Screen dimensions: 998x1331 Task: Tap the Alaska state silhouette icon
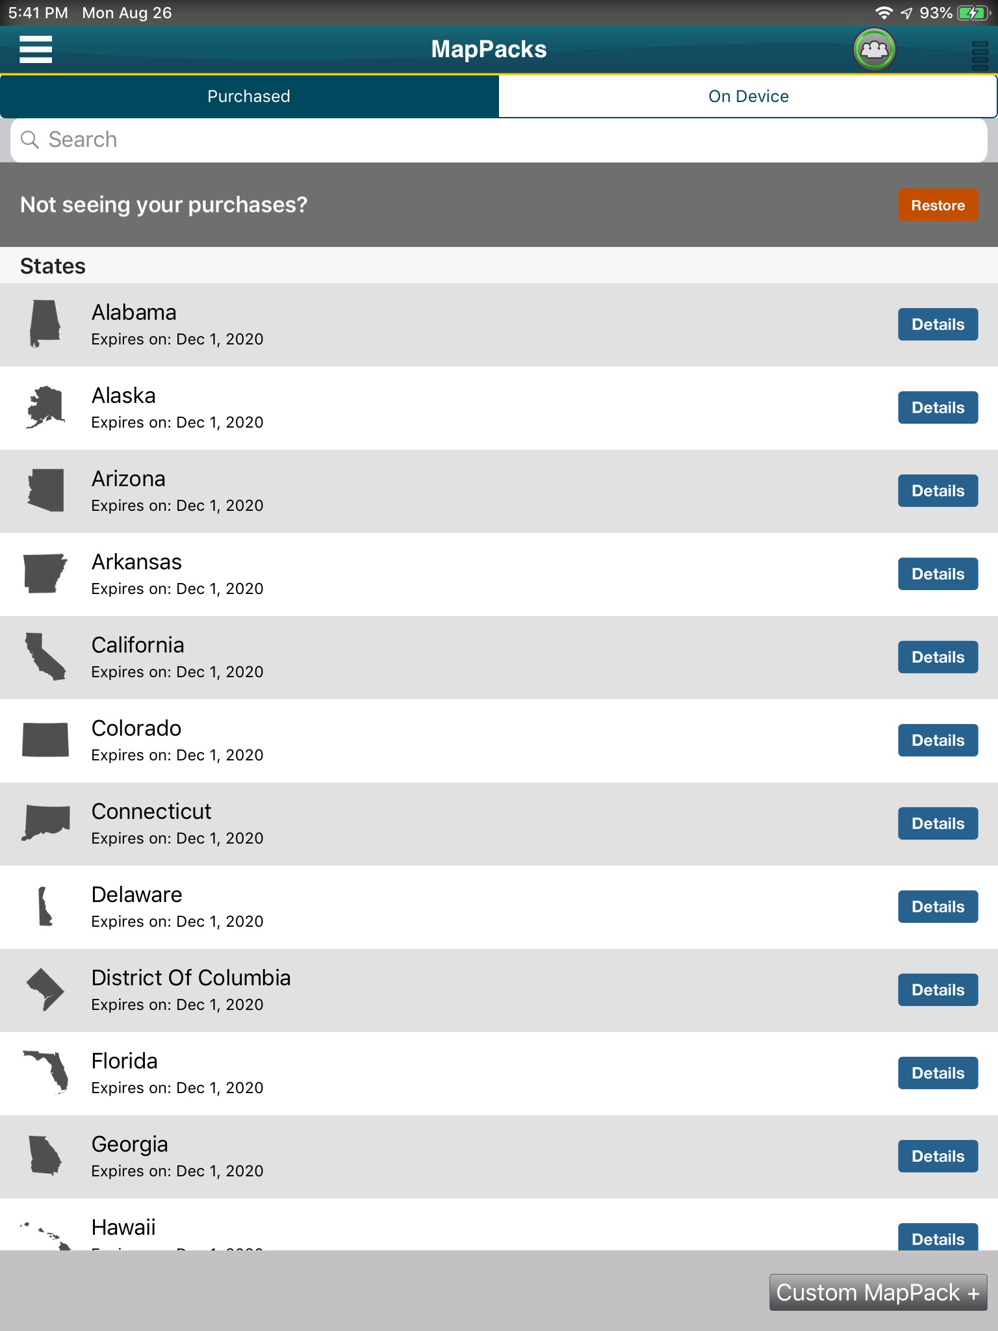pos(45,407)
